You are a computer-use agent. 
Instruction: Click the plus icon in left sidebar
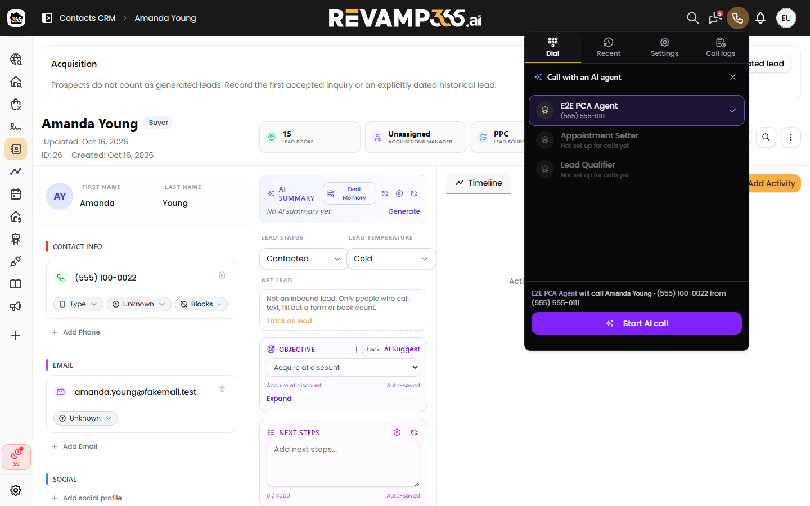(16, 336)
